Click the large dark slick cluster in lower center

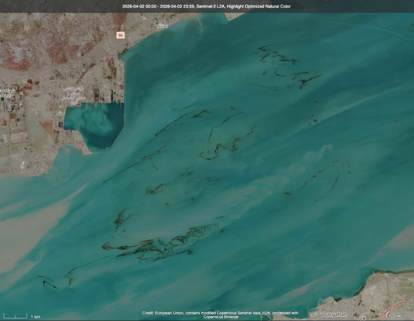click(162, 245)
